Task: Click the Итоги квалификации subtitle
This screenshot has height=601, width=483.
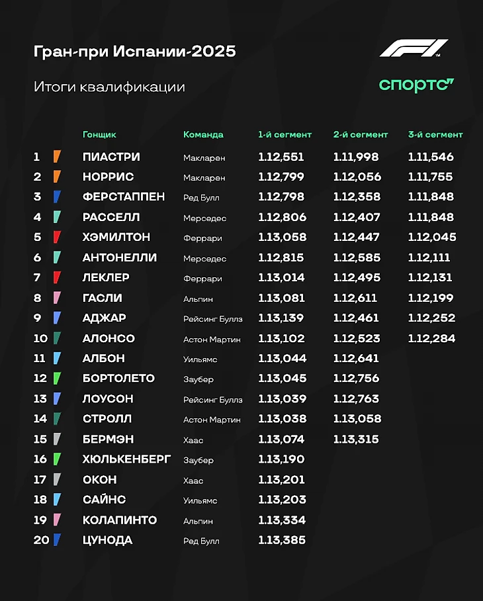Action: point(109,87)
